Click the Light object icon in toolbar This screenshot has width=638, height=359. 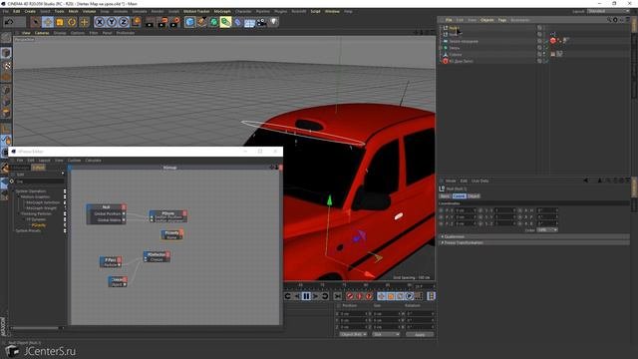point(274,22)
